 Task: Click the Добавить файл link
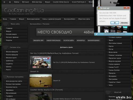tap(66, 47)
